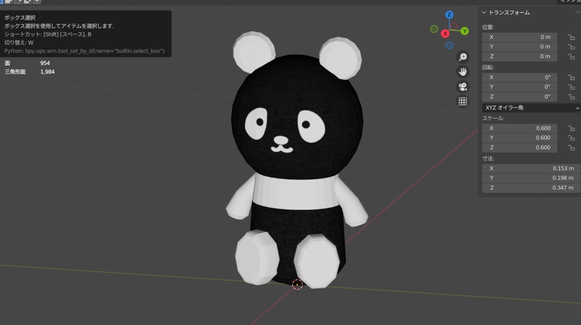581x325 pixels.
Task: Lock the スケール X value
Action: (571, 129)
